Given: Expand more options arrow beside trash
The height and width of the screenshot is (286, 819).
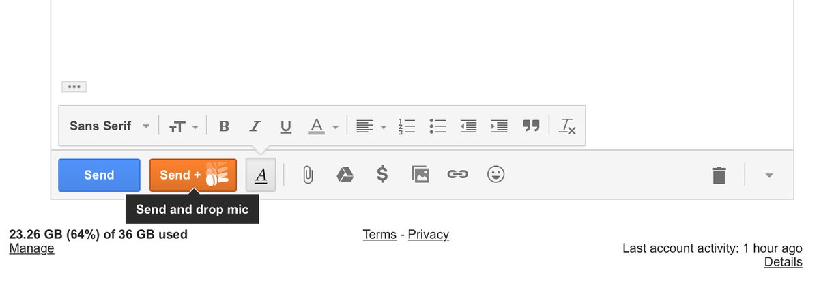Looking at the screenshot, I should pos(769,175).
